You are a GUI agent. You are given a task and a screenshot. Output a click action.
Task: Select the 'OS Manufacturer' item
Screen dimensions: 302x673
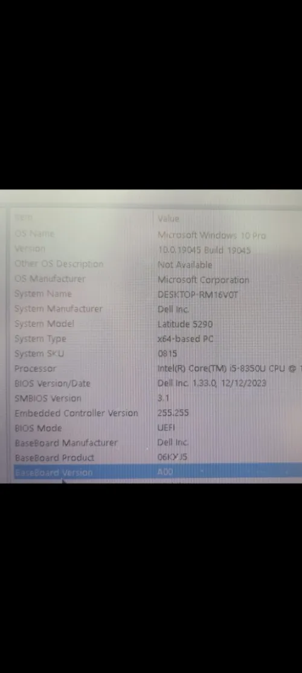50,279
